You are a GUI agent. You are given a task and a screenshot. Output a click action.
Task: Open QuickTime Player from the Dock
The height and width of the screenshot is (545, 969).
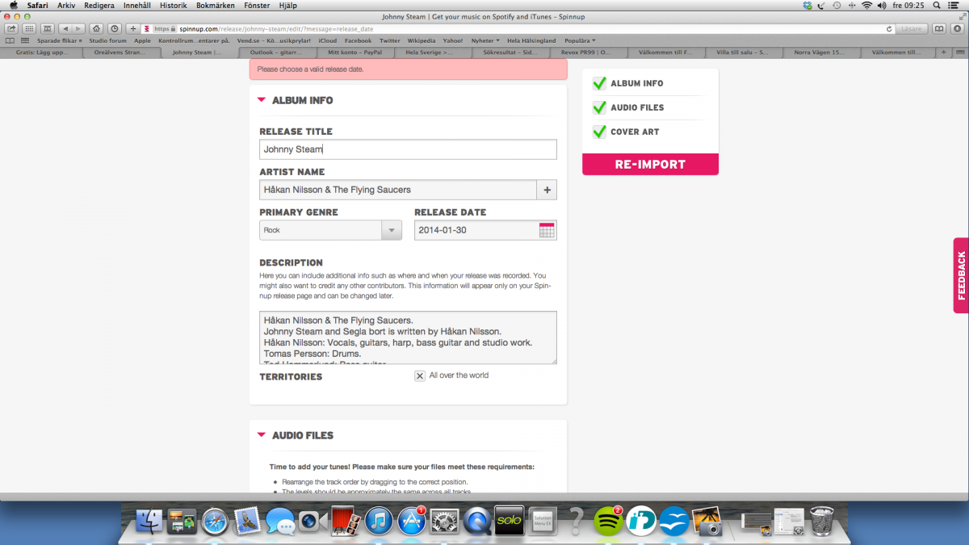point(477,521)
